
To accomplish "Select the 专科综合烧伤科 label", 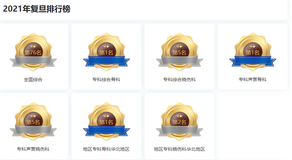I will tap(180, 80).
